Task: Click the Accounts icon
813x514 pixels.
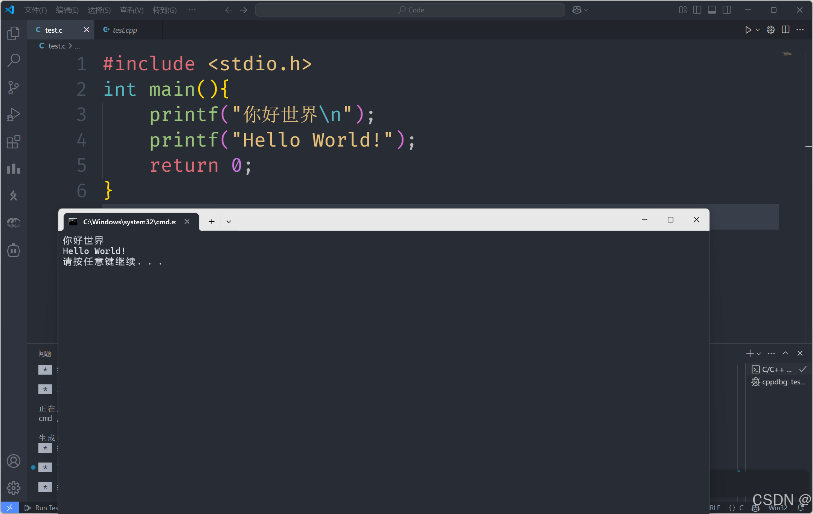Action: coord(14,461)
